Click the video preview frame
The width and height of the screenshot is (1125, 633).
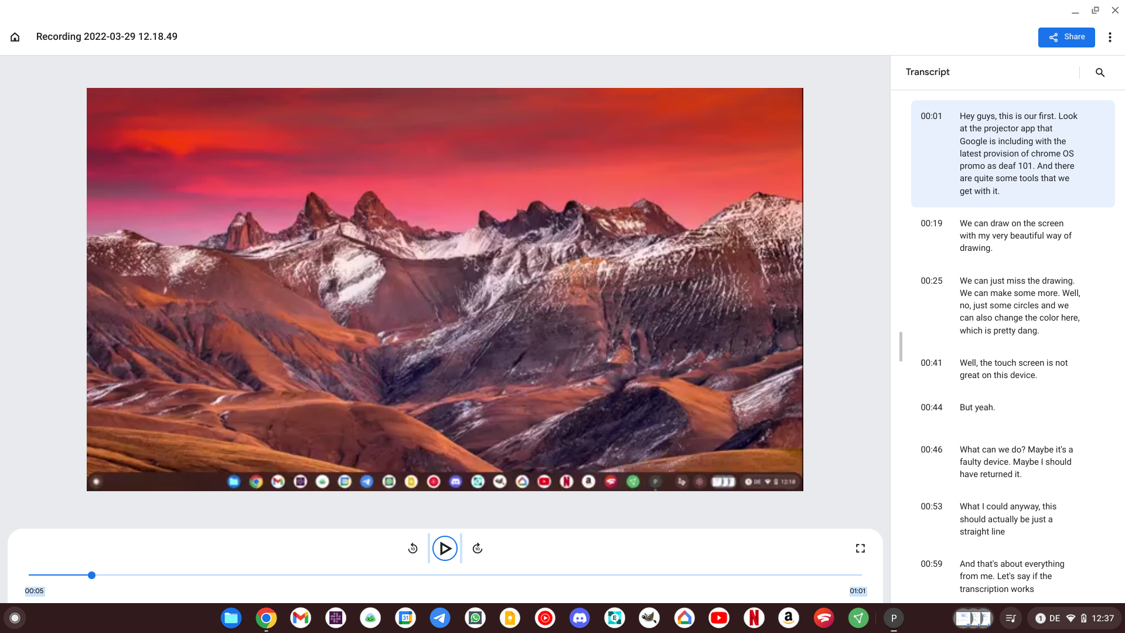445,290
